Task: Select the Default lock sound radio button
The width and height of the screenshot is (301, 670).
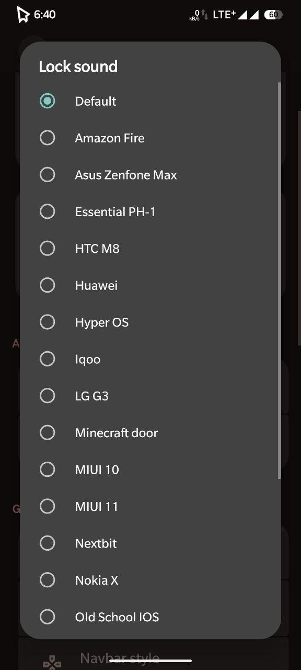Action: click(47, 101)
